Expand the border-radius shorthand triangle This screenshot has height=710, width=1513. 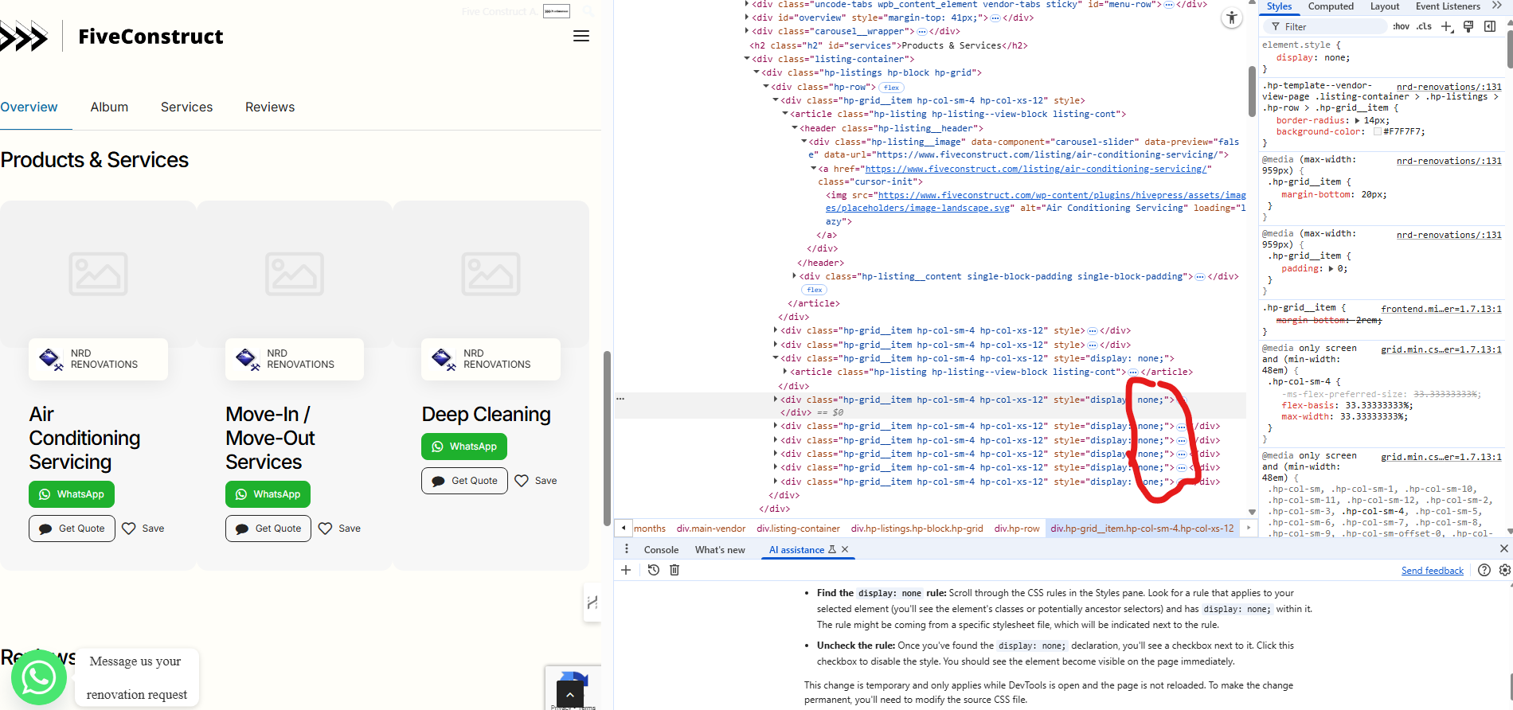1357,121
